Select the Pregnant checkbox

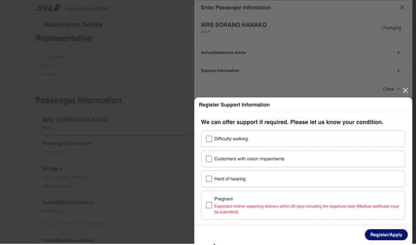tap(209, 205)
